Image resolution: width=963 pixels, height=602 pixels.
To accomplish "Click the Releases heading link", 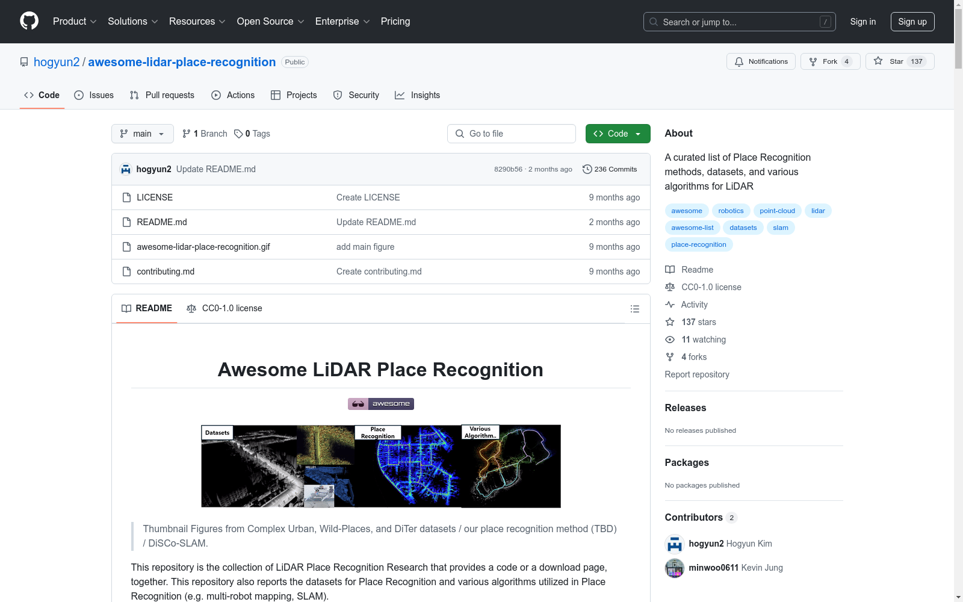I will point(686,408).
